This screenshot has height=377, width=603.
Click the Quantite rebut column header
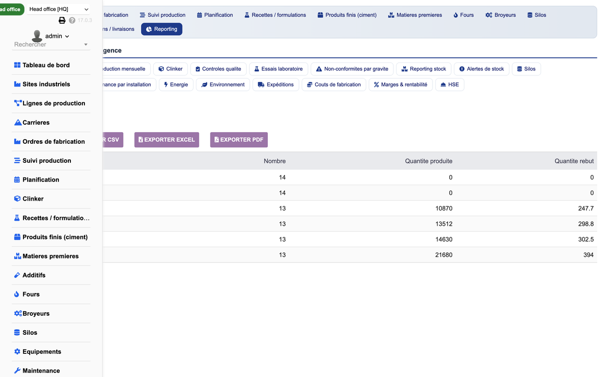(x=574, y=161)
